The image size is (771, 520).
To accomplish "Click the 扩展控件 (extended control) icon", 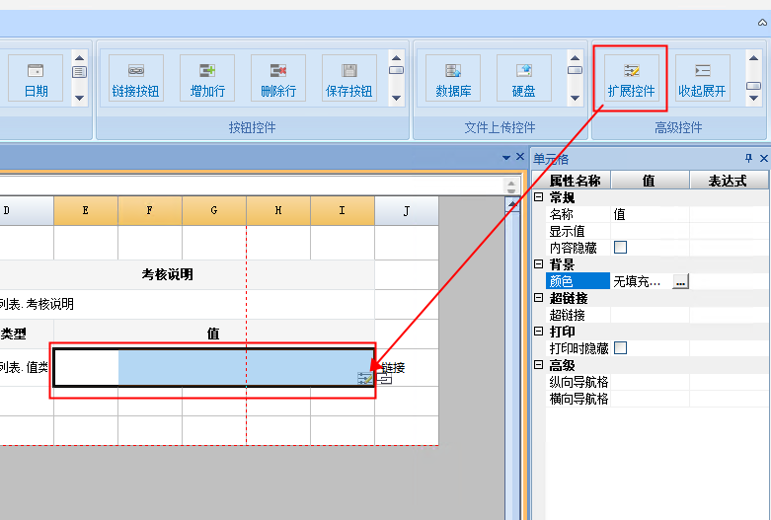I will [x=631, y=79].
